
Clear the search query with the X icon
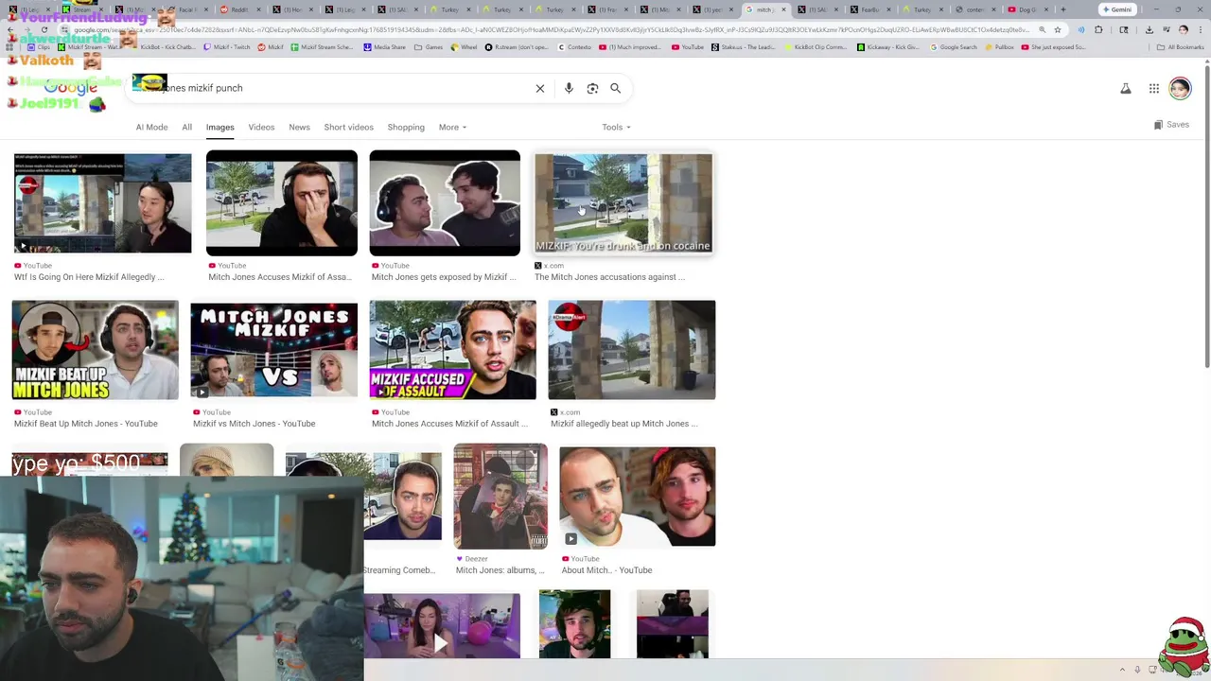click(x=540, y=88)
